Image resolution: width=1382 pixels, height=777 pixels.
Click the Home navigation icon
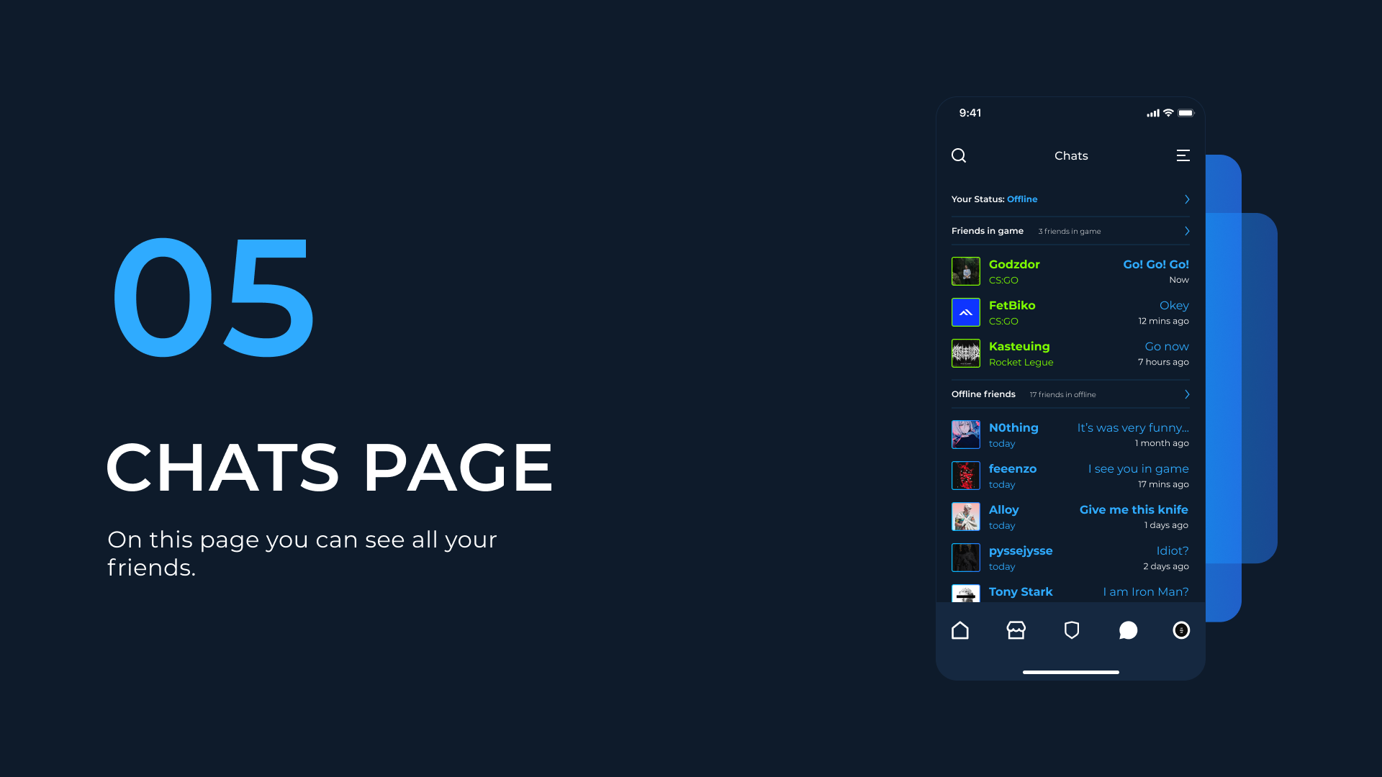(x=961, y=630)
